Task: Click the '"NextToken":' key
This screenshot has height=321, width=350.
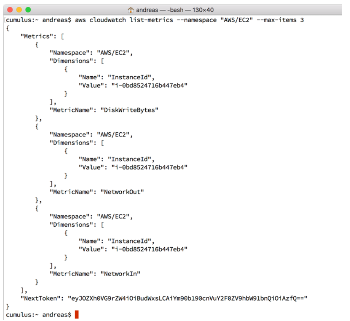Action: [42, 298]
